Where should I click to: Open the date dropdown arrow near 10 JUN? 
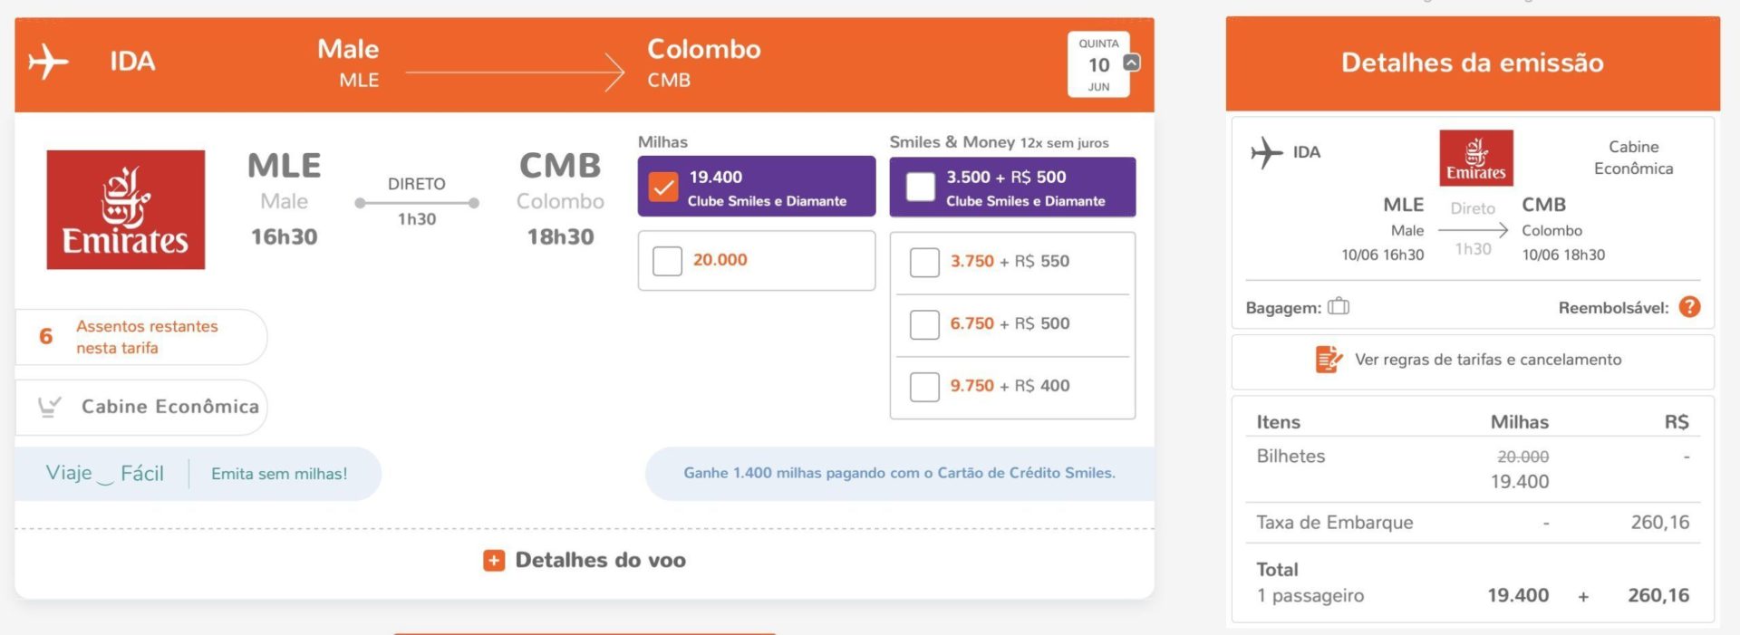(1132, 63)
